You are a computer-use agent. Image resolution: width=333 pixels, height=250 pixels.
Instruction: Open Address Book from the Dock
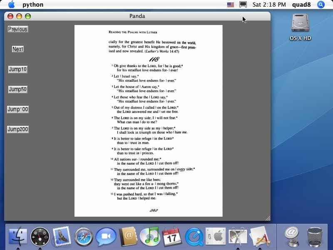[128, 236]
